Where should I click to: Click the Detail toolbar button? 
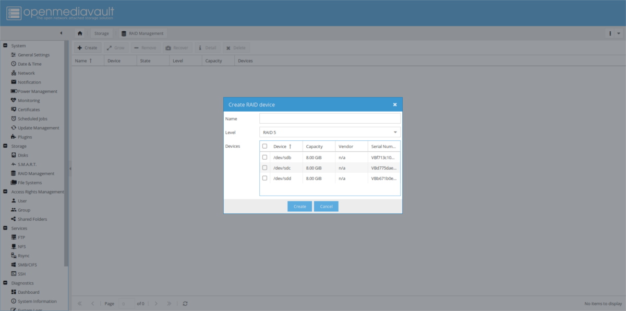pos(208,47)
